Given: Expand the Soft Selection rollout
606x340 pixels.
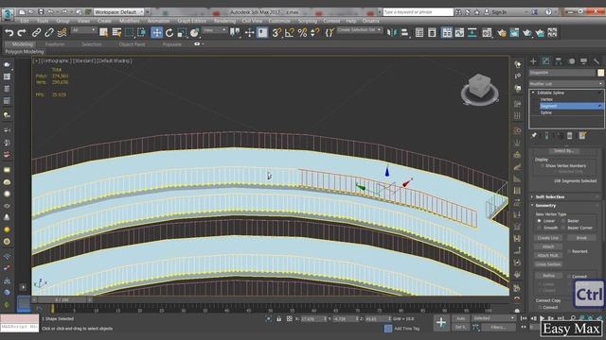Looking at the screenshot, I should 549,197.
